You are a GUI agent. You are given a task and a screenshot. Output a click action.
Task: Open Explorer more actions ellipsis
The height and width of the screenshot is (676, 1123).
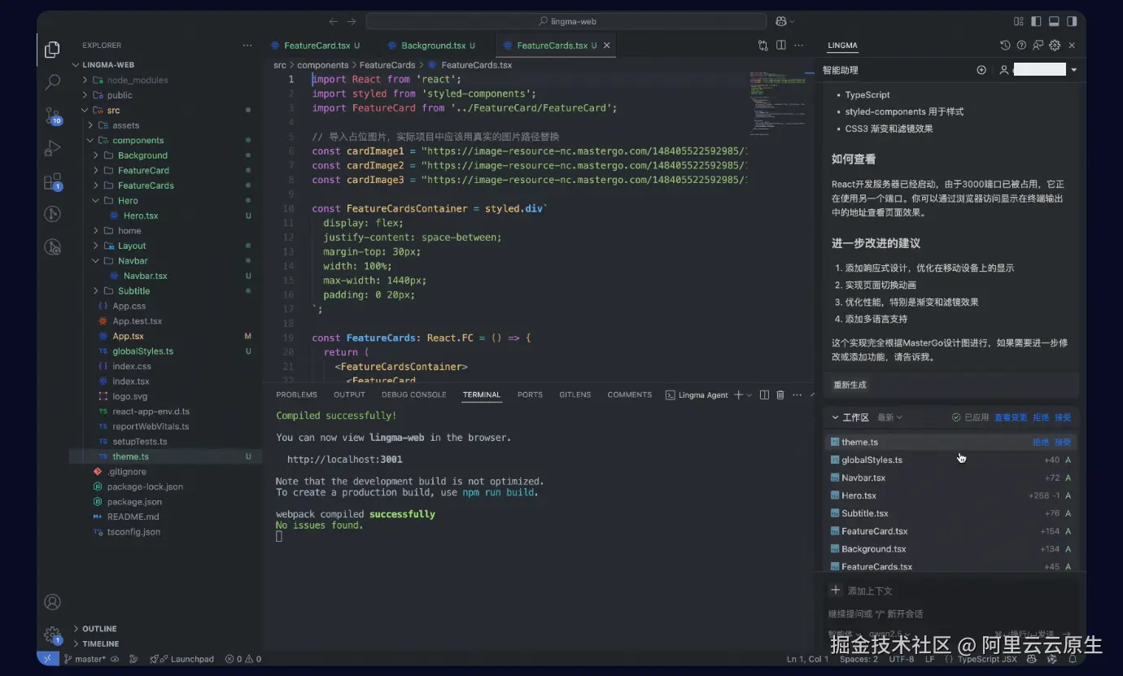(247, 46)
